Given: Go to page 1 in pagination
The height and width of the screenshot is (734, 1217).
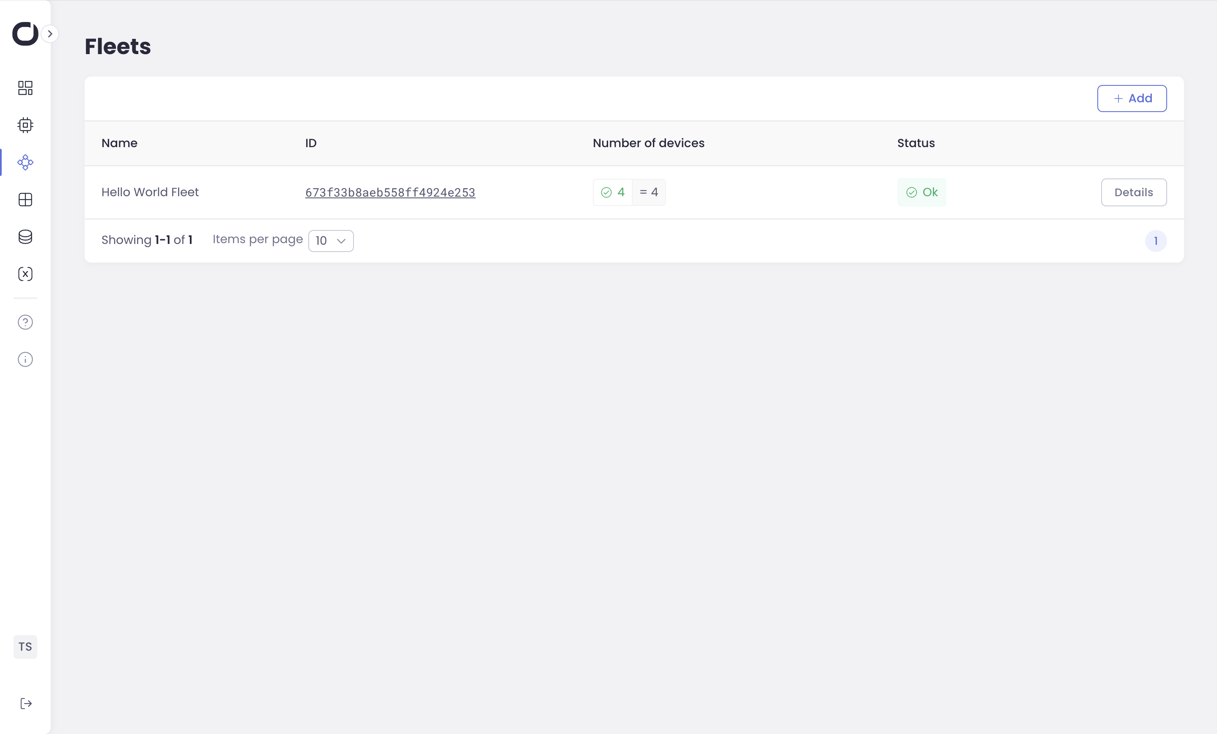Looking at the screenshot, I should [x=1155, y=241].
